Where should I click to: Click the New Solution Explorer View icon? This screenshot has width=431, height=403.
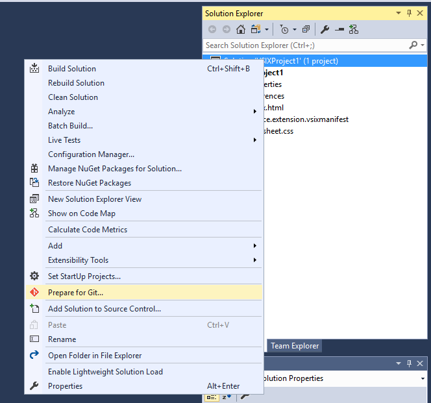[x=34, y=199]
